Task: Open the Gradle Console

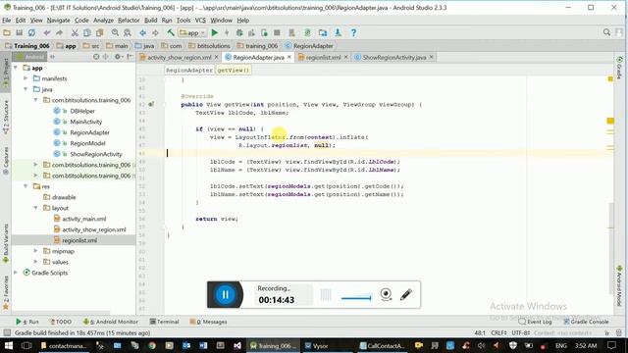Action: (x=586, y=322)
